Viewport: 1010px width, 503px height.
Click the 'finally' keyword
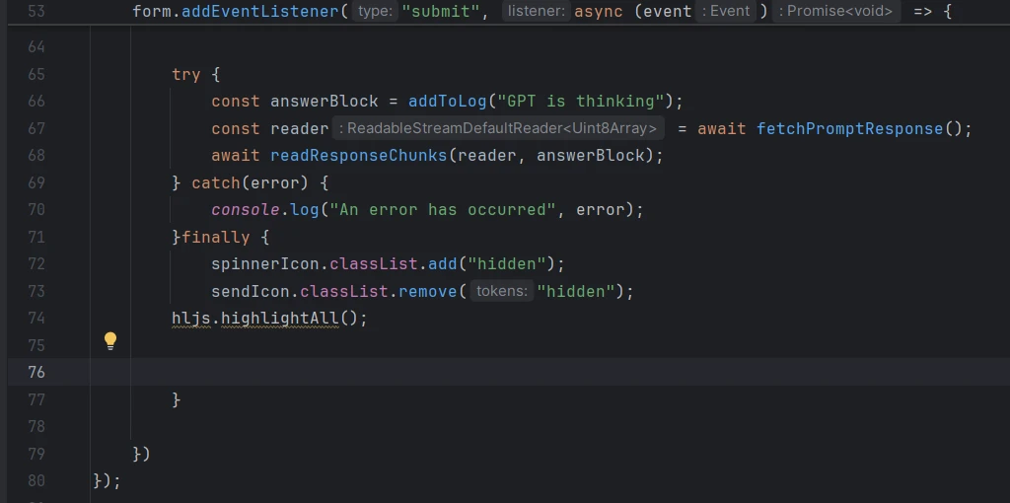(x=215, y=238)
